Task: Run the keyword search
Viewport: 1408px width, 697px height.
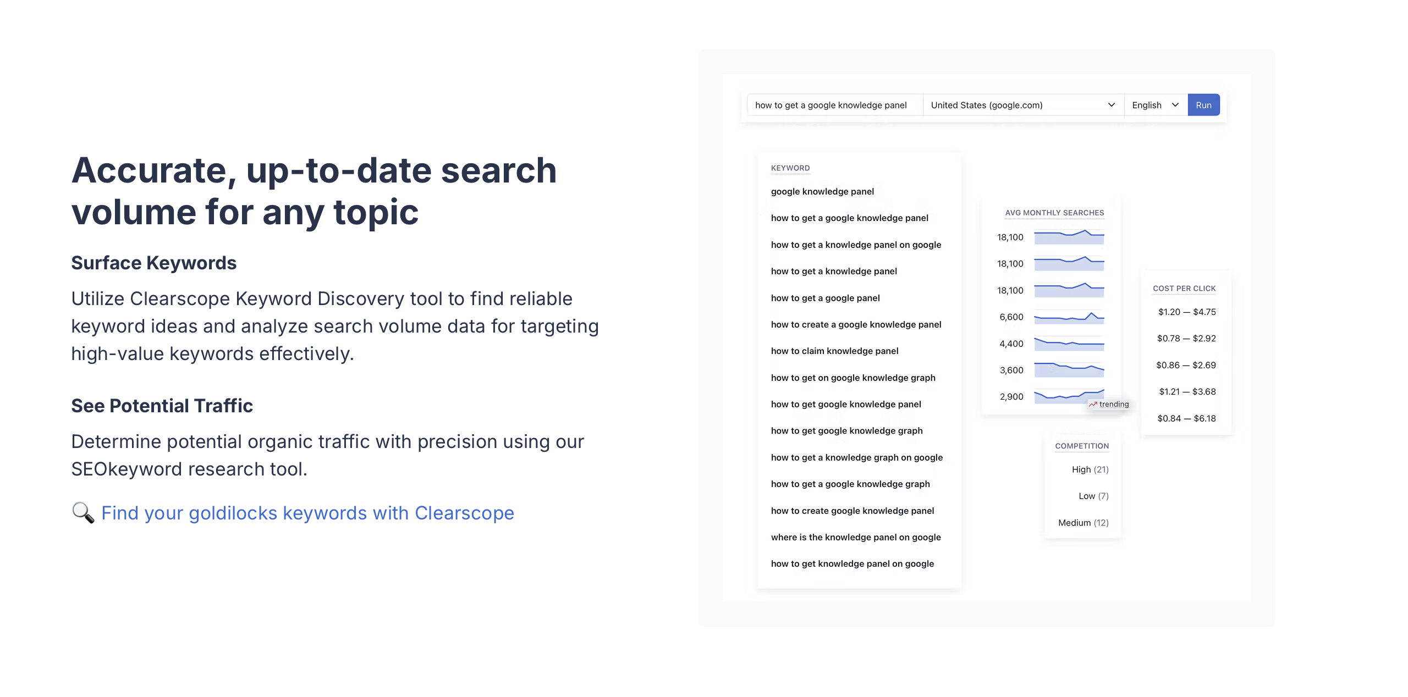Action: tap(1203, 105)
